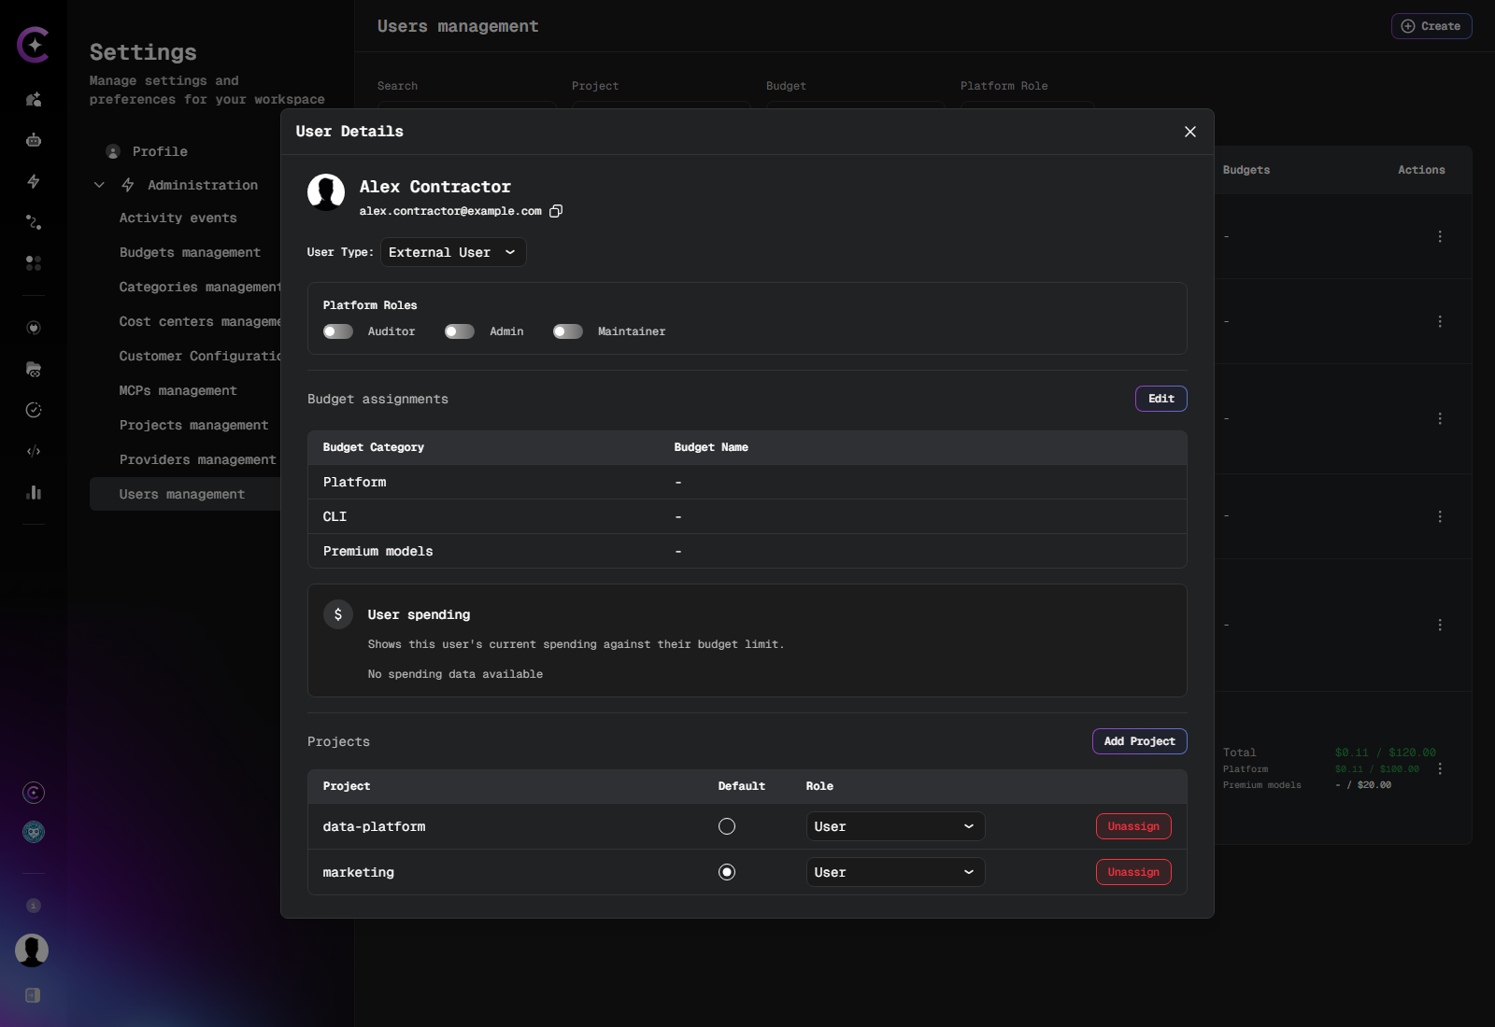Open the workflow path icon in the sidebar
The width and height of the screenshot is (1495, 1027).
(x=34, y=222)
